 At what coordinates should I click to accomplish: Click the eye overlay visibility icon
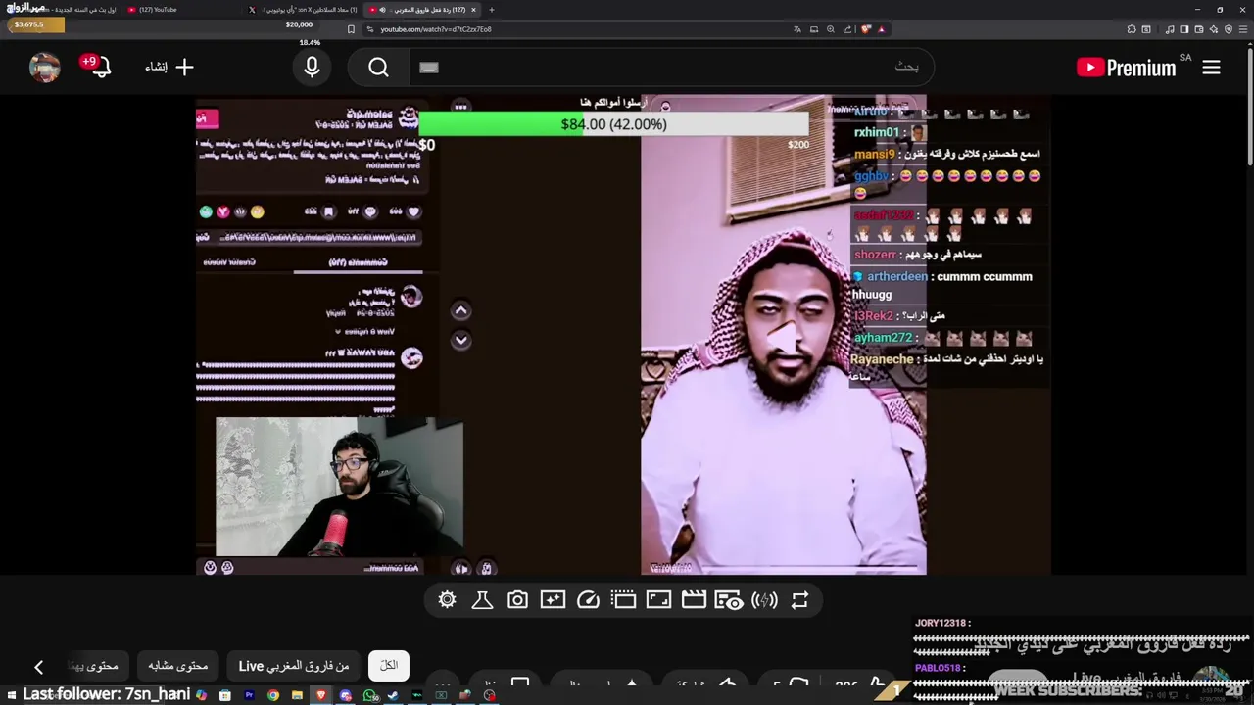coord(729,600)
